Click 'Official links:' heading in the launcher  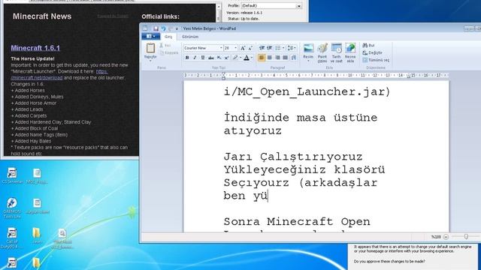[160, 16]
